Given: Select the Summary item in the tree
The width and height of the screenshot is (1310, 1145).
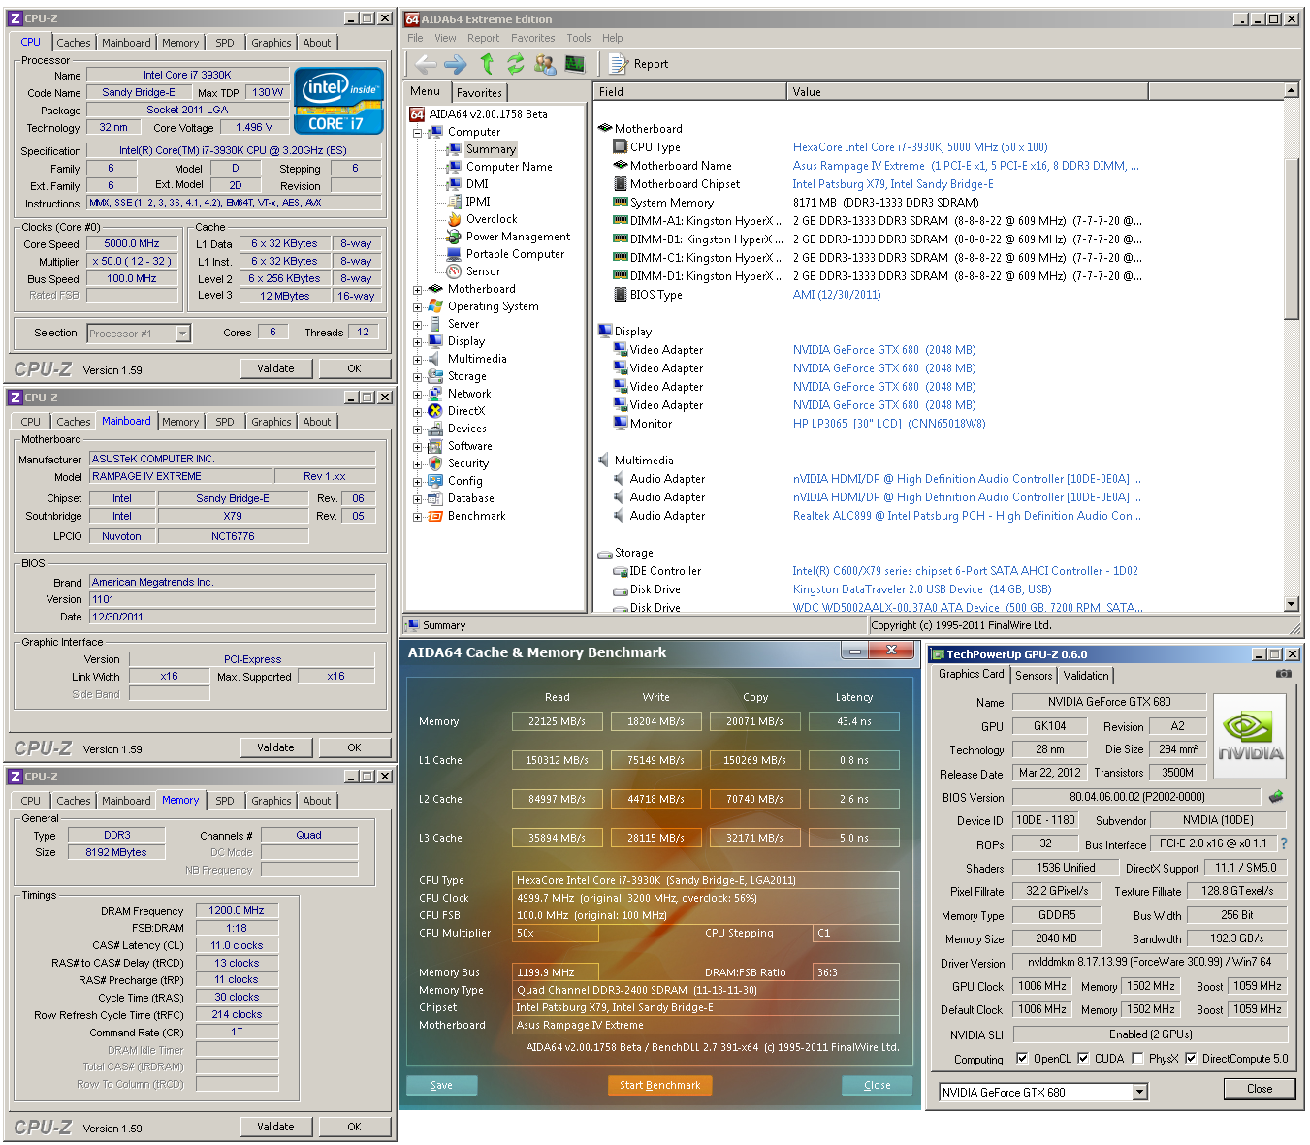Looking at the screenshot, I should [491, 149].
